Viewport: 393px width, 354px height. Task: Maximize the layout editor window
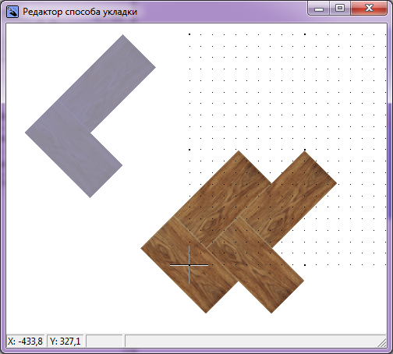tap(340, 9)
